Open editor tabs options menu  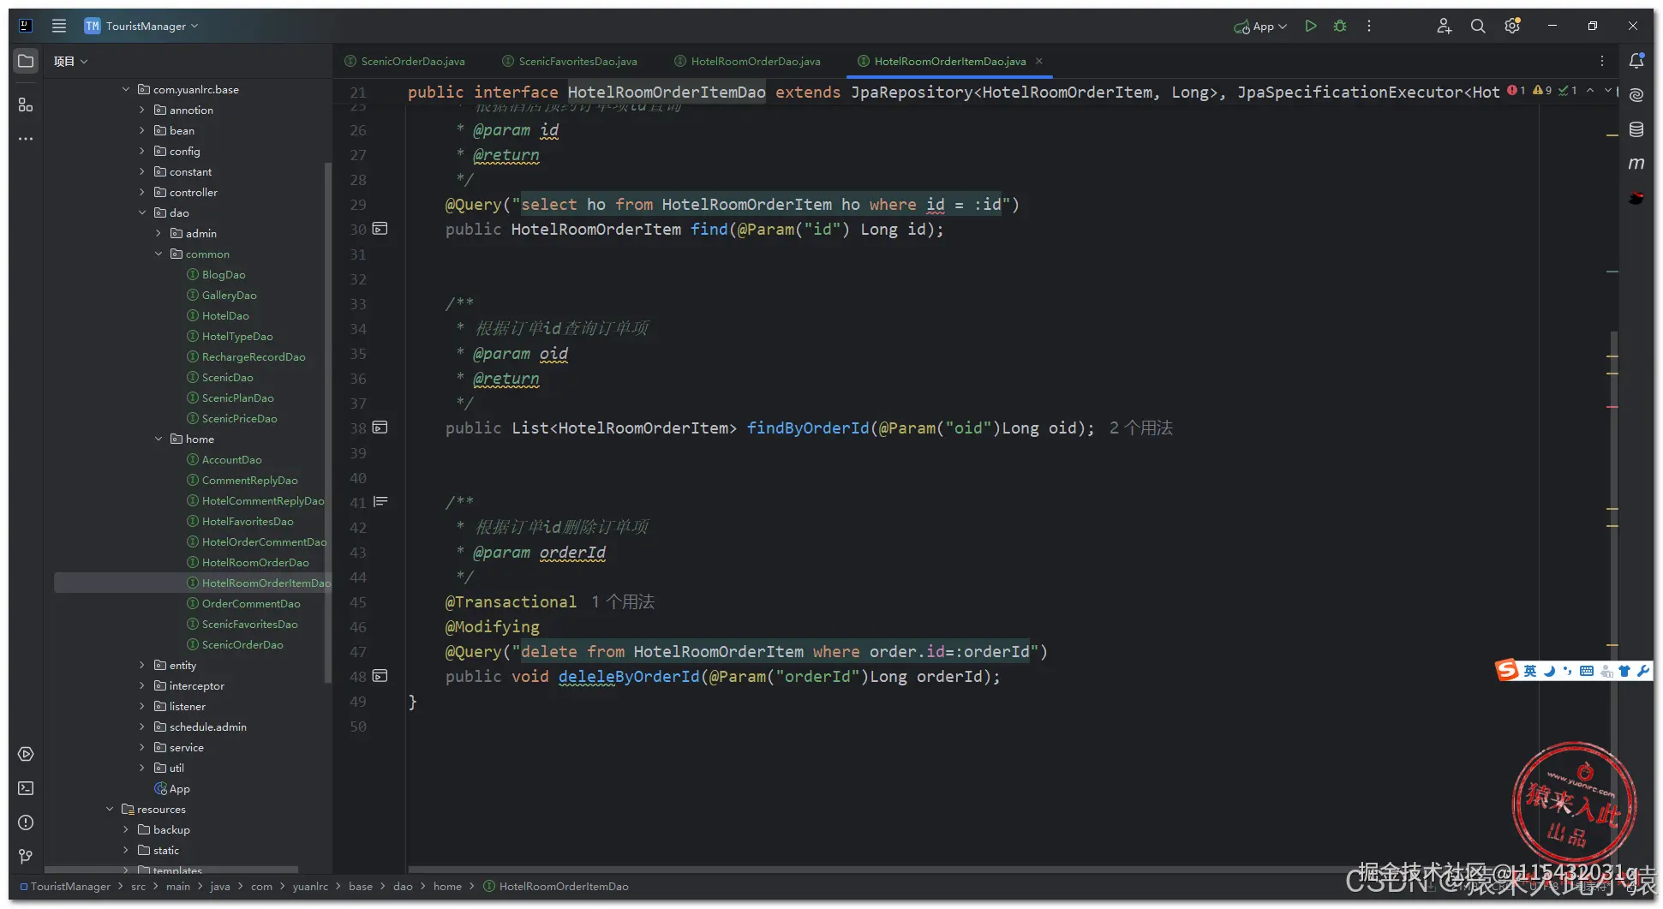(1602, 61)
